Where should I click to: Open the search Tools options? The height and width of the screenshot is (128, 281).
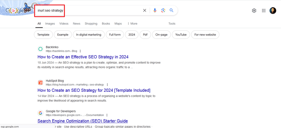pyautogui.click(x=172, y=24)
